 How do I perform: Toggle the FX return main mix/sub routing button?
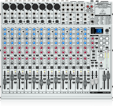pos(107,47)
